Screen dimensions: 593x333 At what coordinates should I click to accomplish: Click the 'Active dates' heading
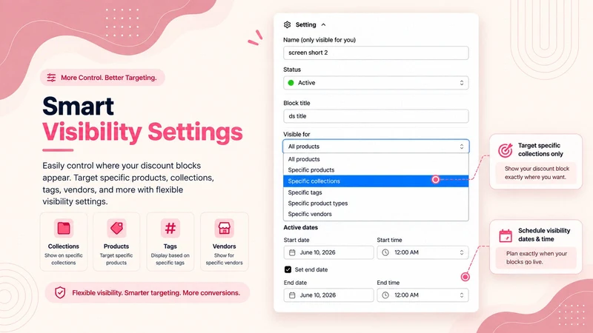point(301,228)
